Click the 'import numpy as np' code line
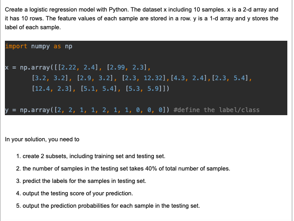 [x=39, y=46]
